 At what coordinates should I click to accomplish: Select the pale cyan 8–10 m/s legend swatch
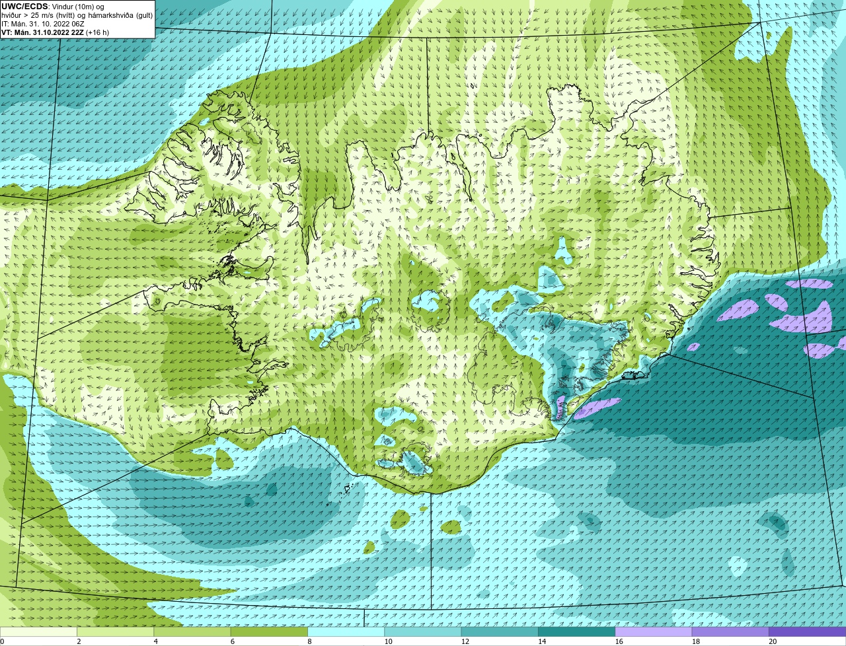[346, 632]
